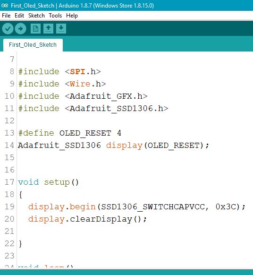This screenshot has height=275, width=253.
Task: Click on the #define OLED_RESET 4 line
Action: [70, 133]
